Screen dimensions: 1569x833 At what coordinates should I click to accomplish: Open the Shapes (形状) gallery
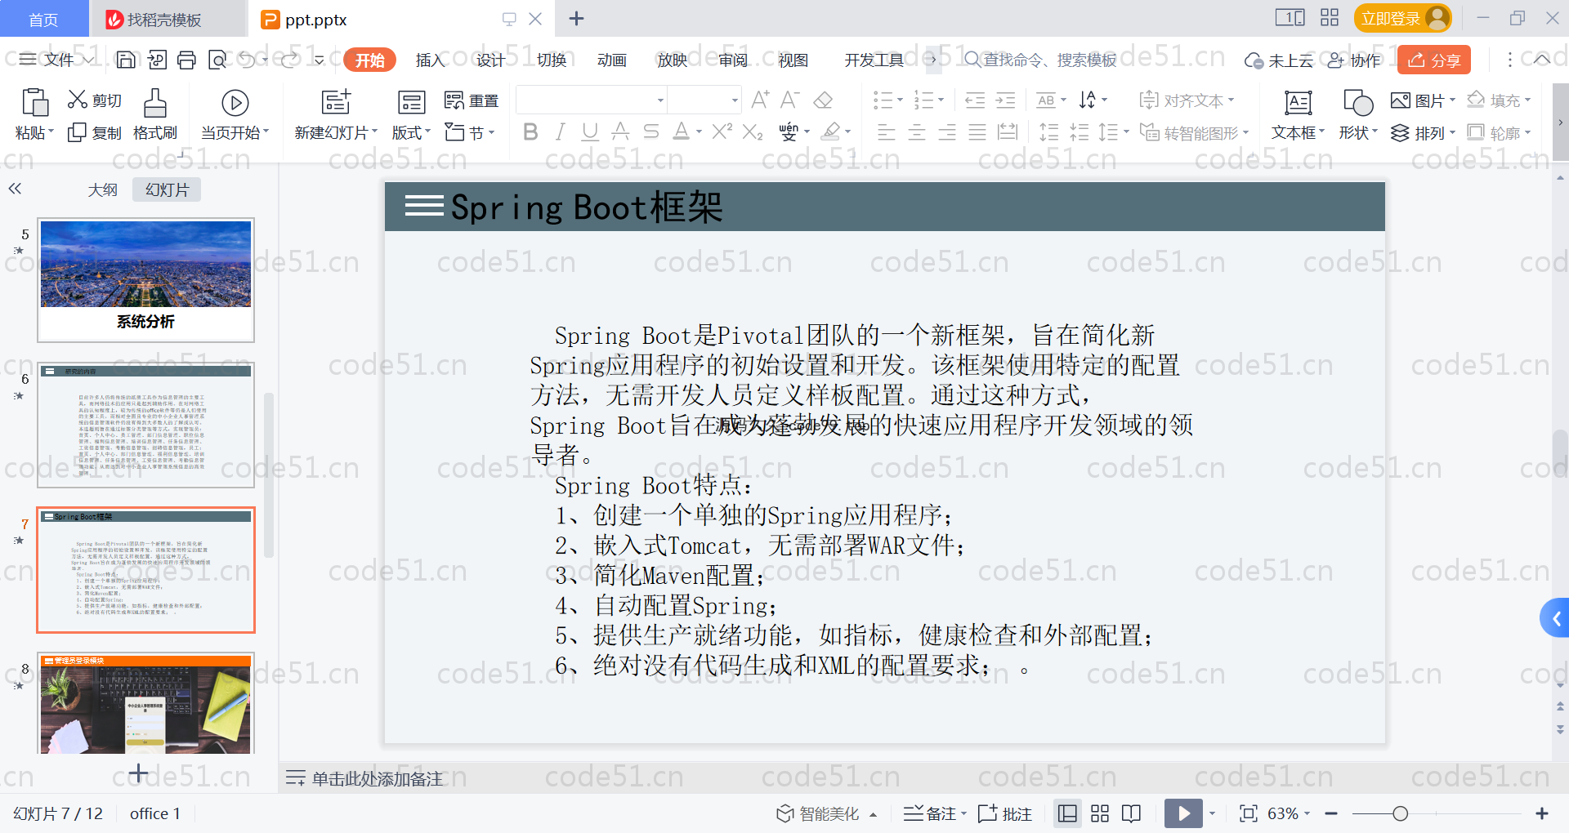(1357, 114)
